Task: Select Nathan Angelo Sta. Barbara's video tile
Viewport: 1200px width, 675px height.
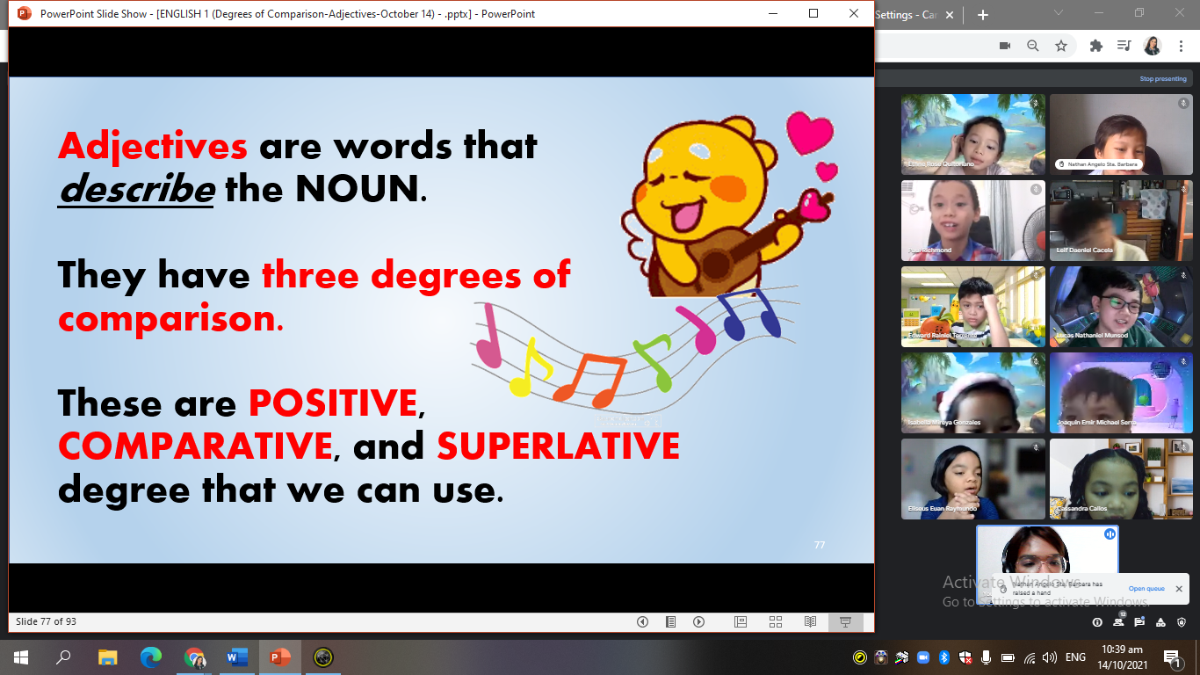Action: pos(1121,134)
